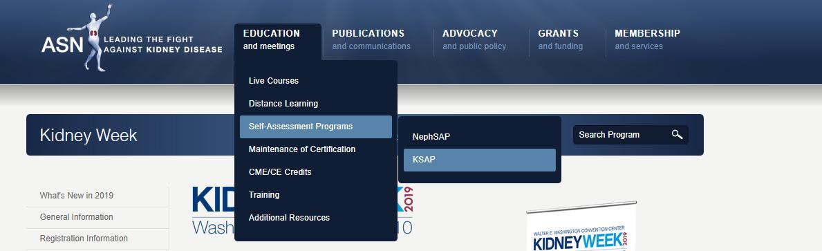Select Live Courses from the dropdown

[x=315, y=81]
